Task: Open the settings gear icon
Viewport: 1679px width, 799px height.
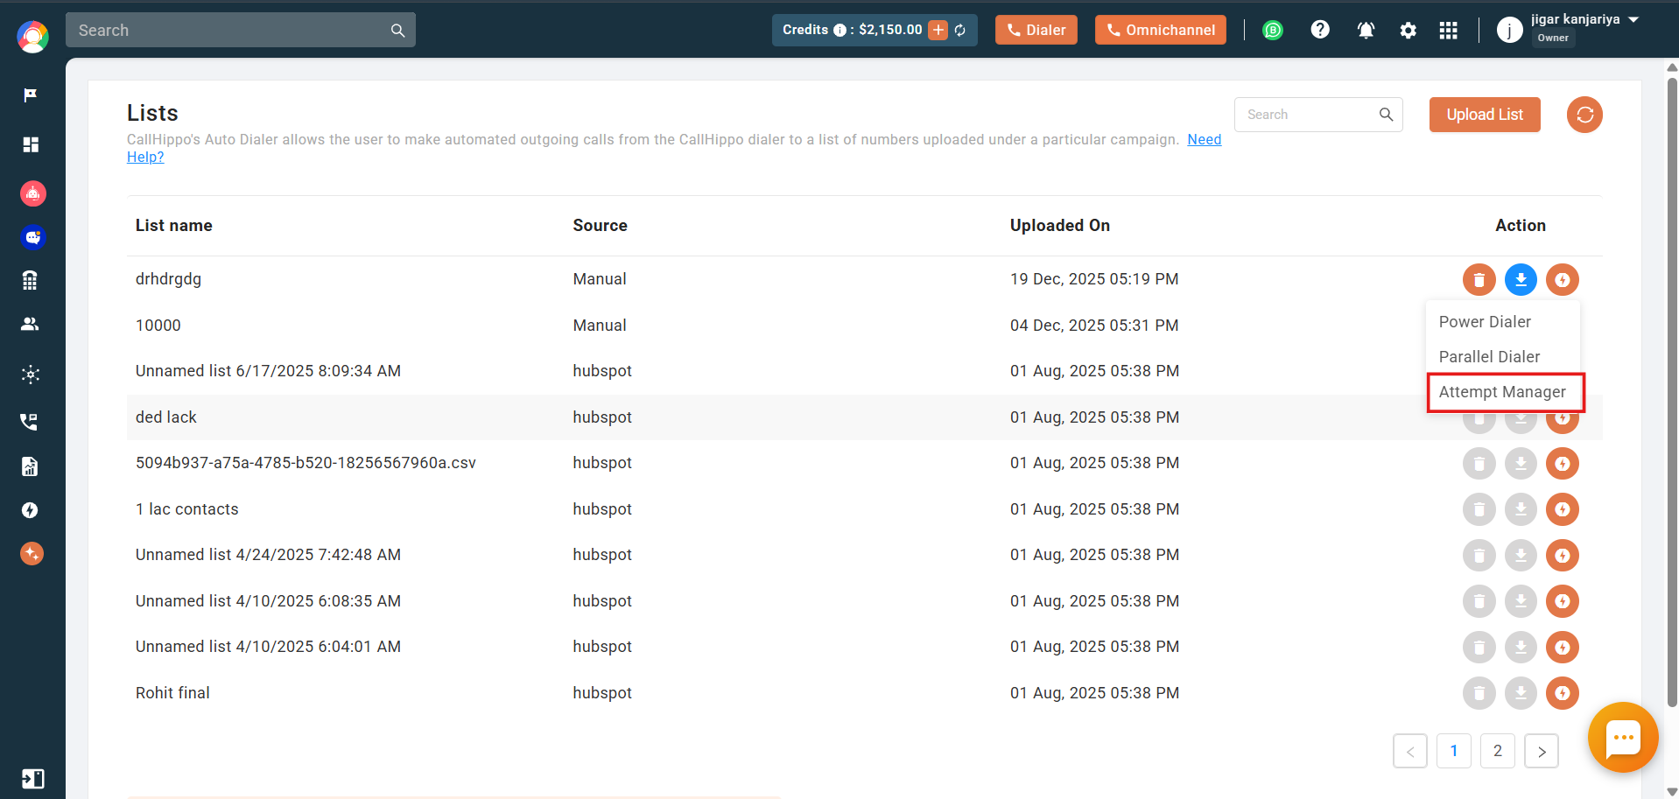Action: (1407, 31)
